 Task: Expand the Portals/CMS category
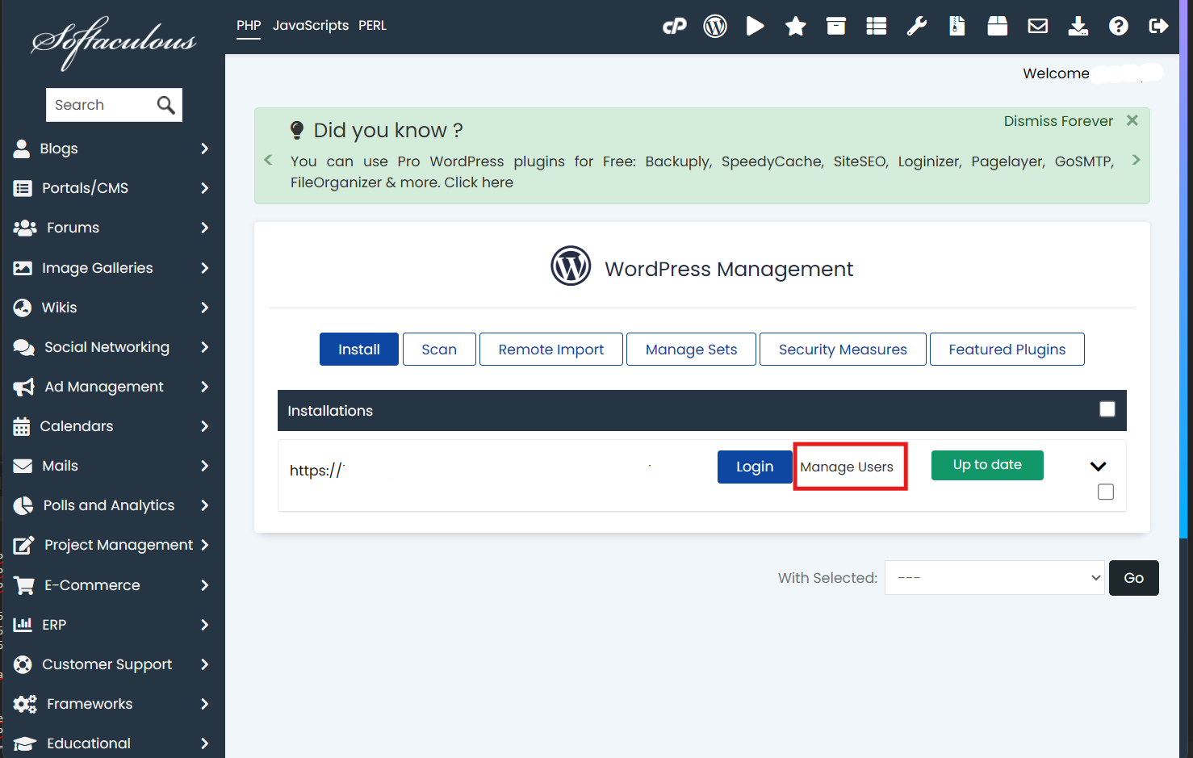pyautogui.click(x=204, y=188)
